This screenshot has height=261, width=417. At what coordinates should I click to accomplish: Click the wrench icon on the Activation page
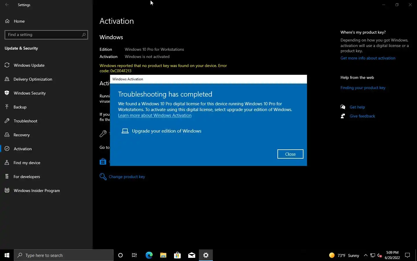point(103,134)
